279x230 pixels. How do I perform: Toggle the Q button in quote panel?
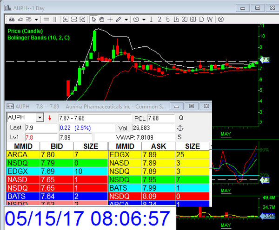(x=181, y=118)
